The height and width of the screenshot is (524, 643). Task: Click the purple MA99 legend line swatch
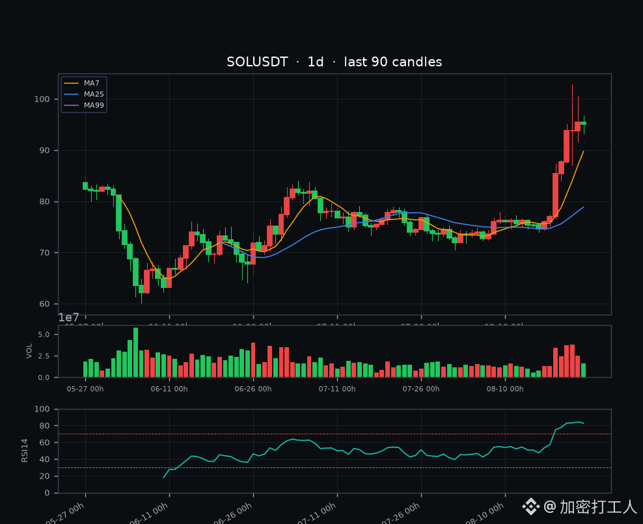coord(72,105)
